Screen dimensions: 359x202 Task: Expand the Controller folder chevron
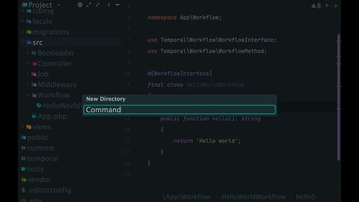coord(27,63)
